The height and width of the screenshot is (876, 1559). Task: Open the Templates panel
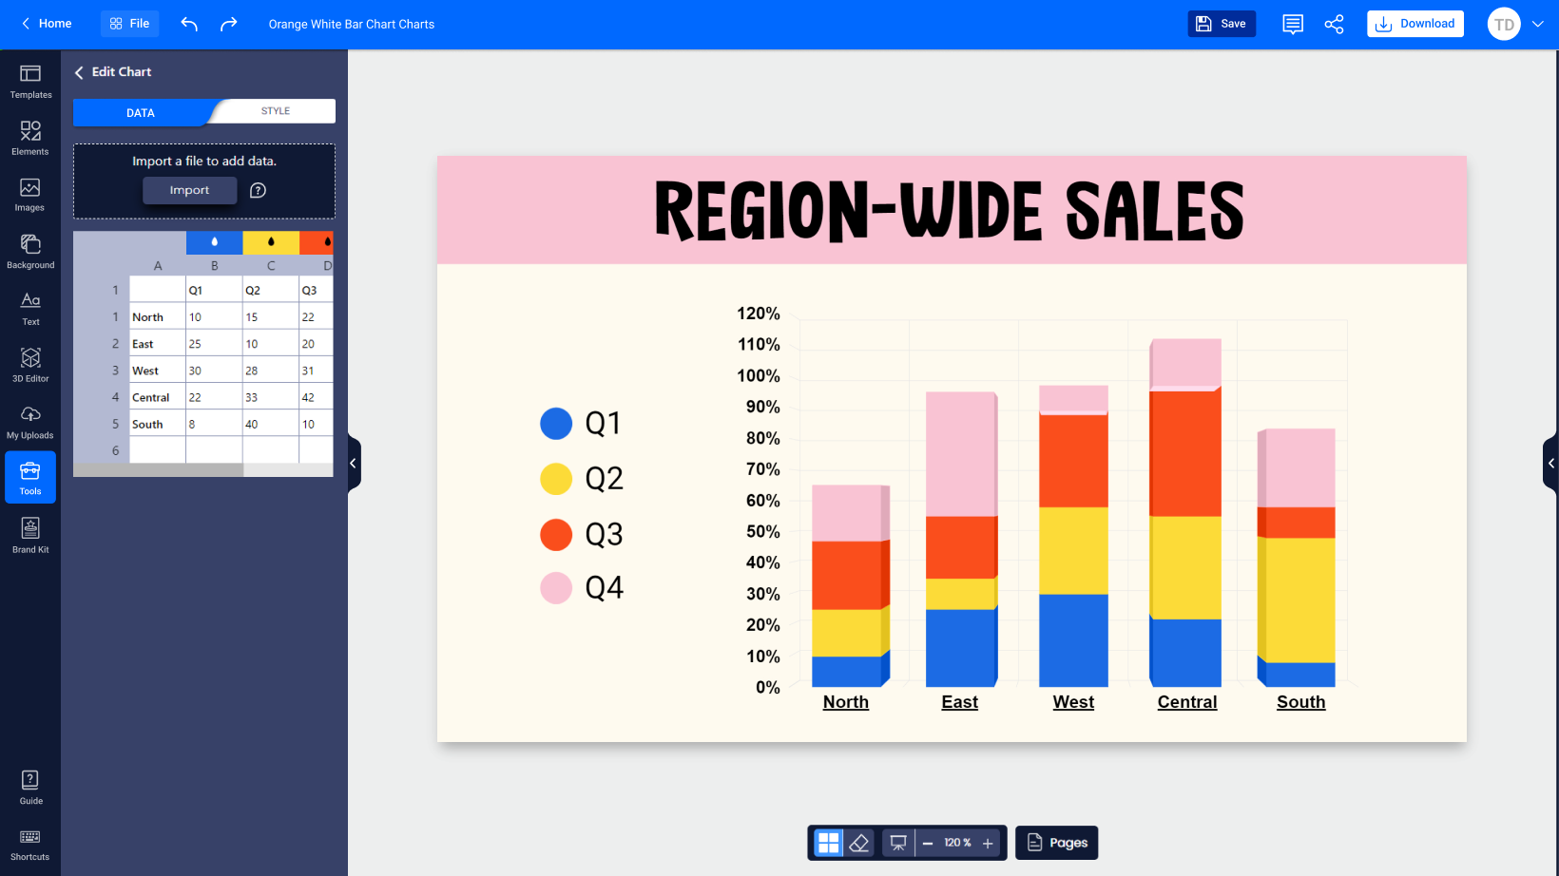tap(30, 81)
